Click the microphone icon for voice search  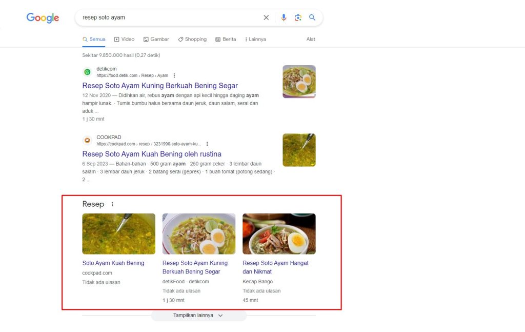point(284,17)
